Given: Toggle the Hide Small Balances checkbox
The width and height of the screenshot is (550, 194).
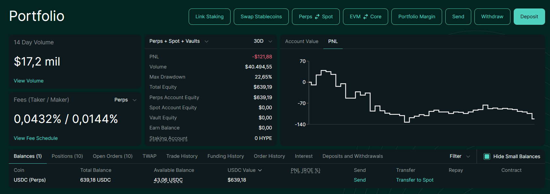Looking at the screenshot, I should 487,157.
